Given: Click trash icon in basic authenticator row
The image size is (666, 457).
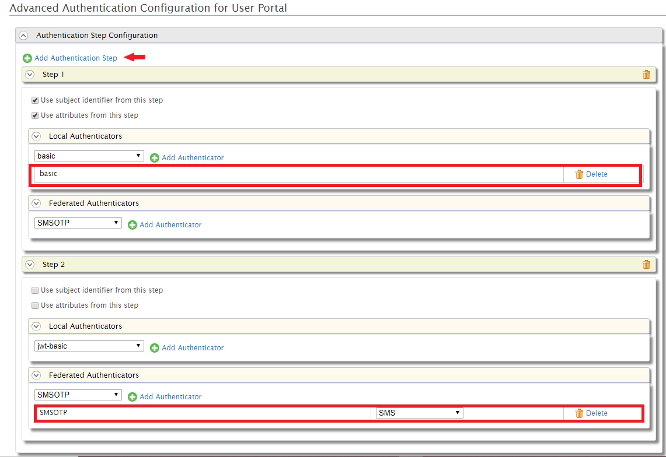Looking at the screenshot, I should pos(579,174).
